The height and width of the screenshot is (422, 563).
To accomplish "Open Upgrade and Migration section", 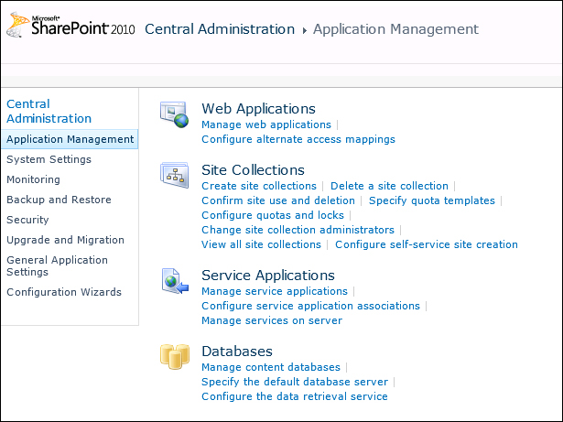I will 65,240.
